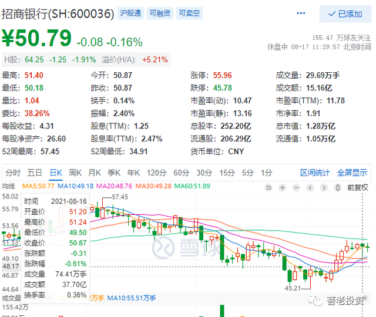Click the 已添加 watchlist button

pyautogui.click(x=345, y=14)
